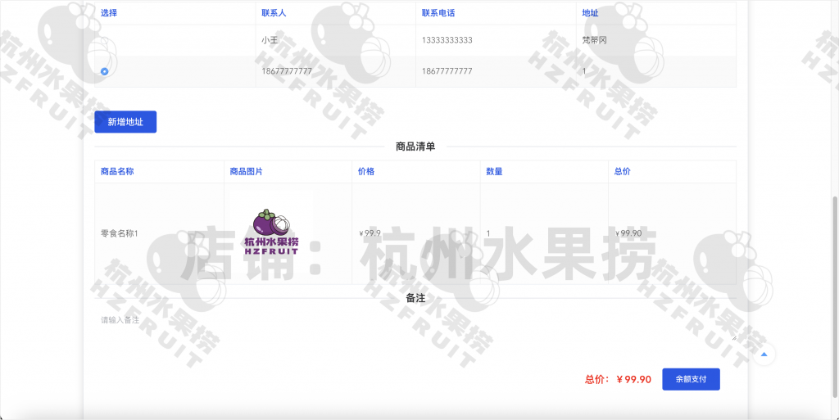Screen dimensions: 839x420
Task: Click the product name 零食名称1
Action: pos(120,233)
